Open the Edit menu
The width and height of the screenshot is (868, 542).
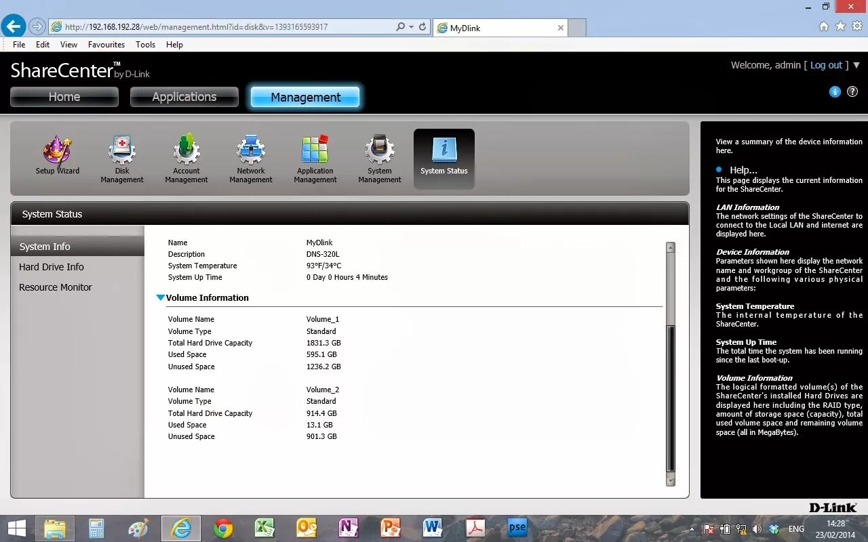(x=43, y=45)
